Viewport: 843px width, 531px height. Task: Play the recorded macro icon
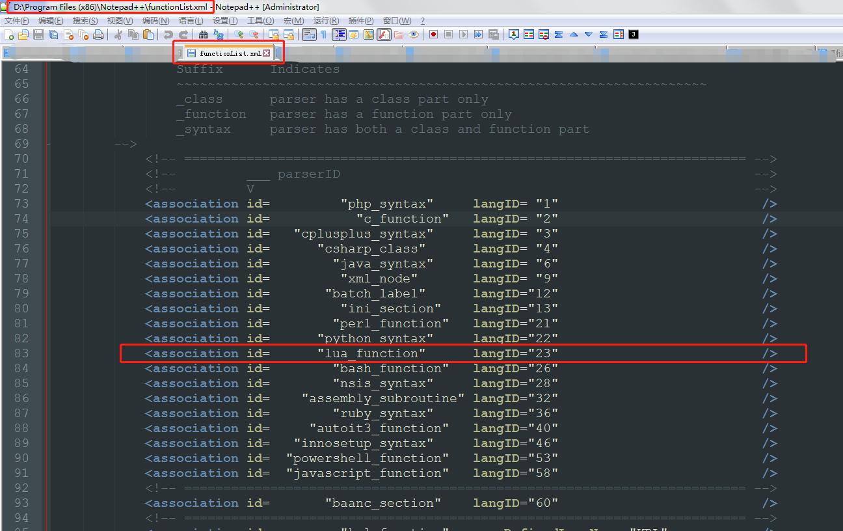pyautogui.click(x=464, y=34)
